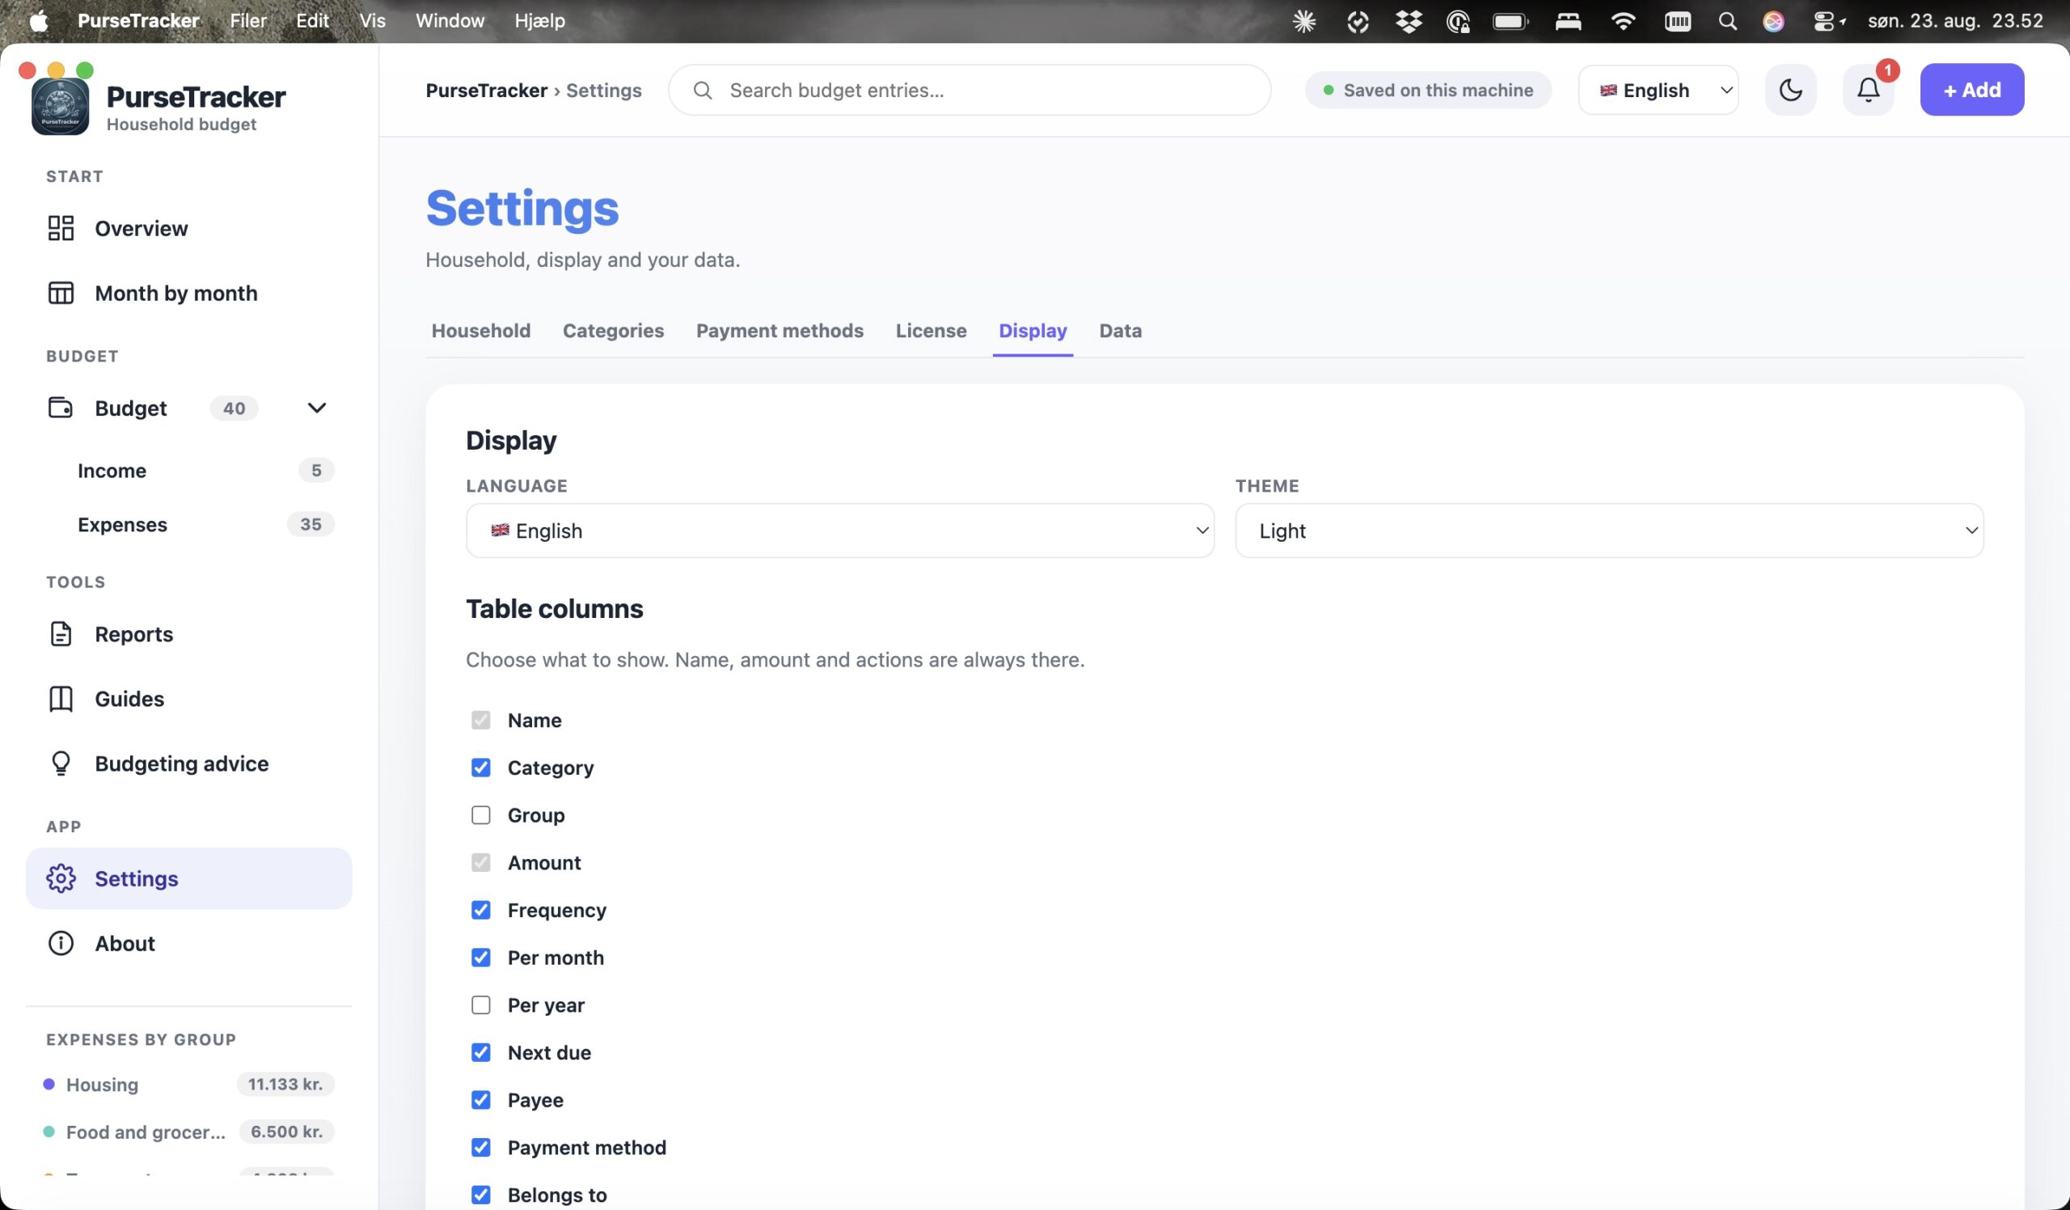
Task: Switch to the Household tab
Action: (480, 330)
